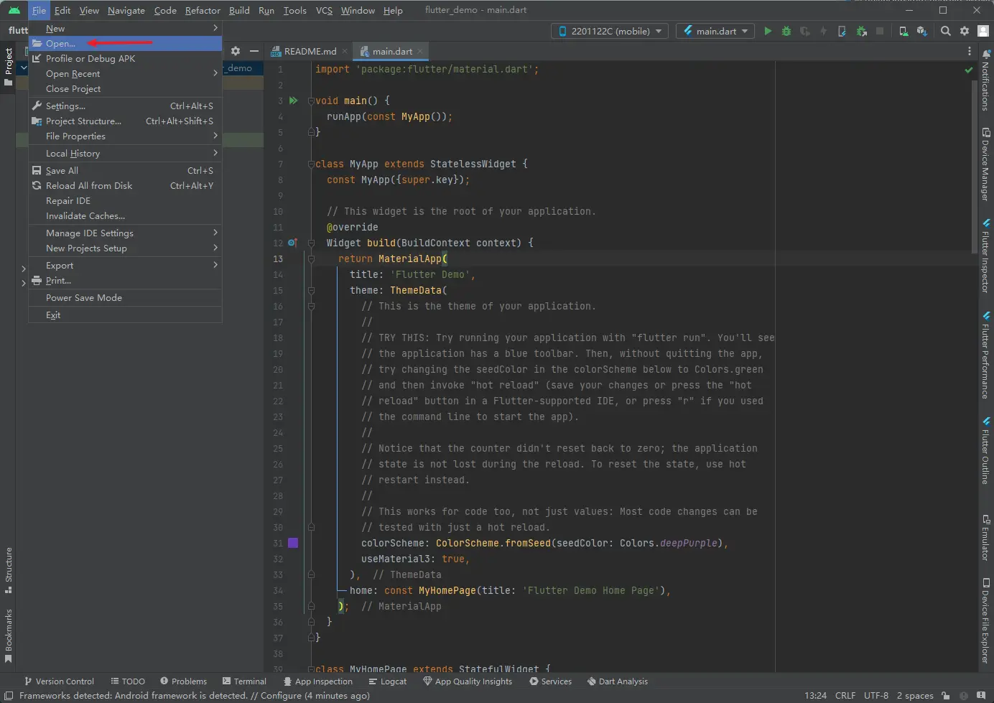Screen dimensions: 994x703
Task: Click the run gutter arrow beside main()
Action: [293, 101]
